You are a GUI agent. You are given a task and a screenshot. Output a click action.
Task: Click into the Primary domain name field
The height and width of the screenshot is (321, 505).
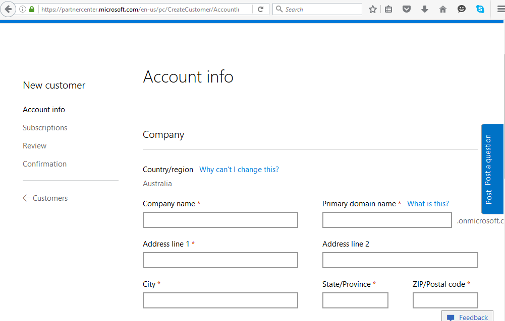(x=387, y=220)
